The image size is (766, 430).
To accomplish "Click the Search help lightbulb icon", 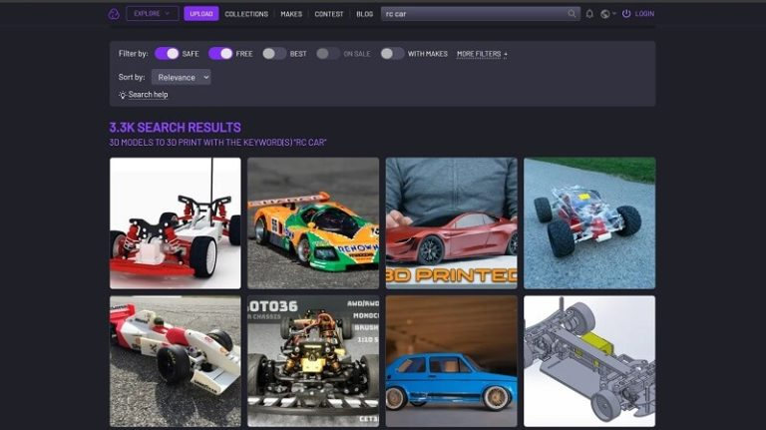I will point(123,95).
